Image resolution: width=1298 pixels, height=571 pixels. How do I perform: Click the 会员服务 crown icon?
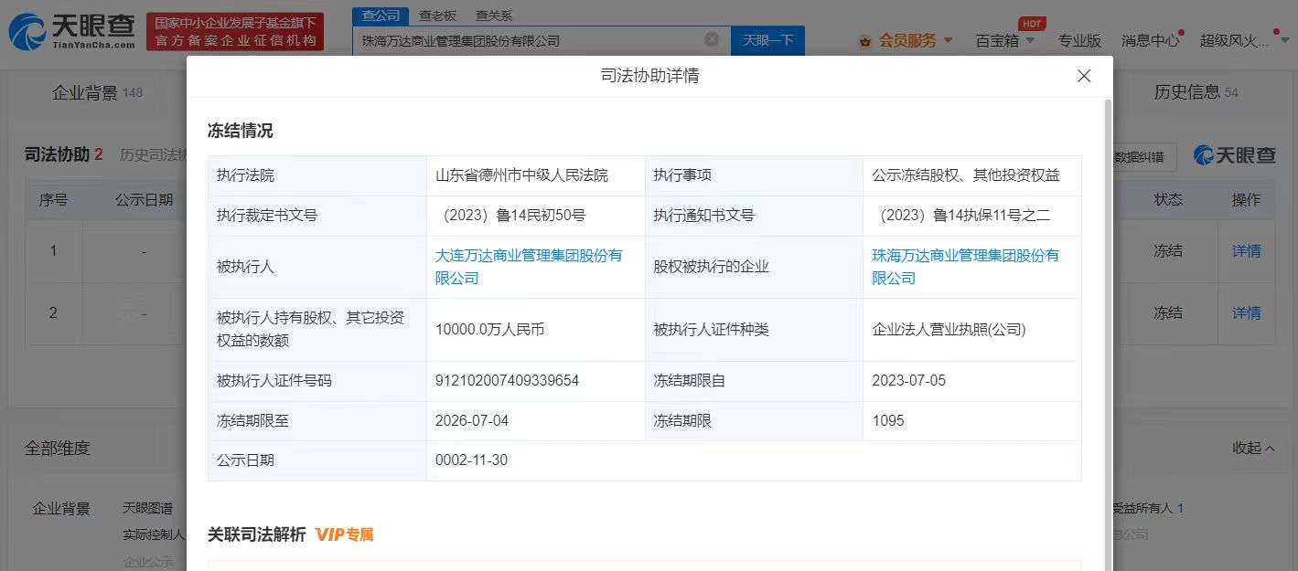[865, 41]
